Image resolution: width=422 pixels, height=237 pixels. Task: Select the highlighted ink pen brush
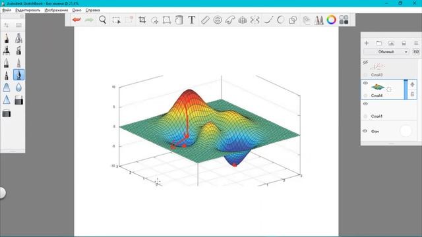coord(18,74)
